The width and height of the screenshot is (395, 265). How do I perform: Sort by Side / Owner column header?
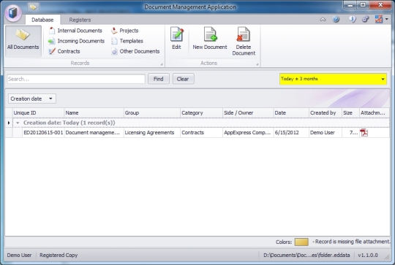[x=248, y=113]
